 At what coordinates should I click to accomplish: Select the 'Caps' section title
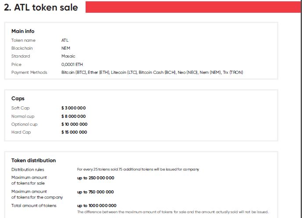point(18,98)
